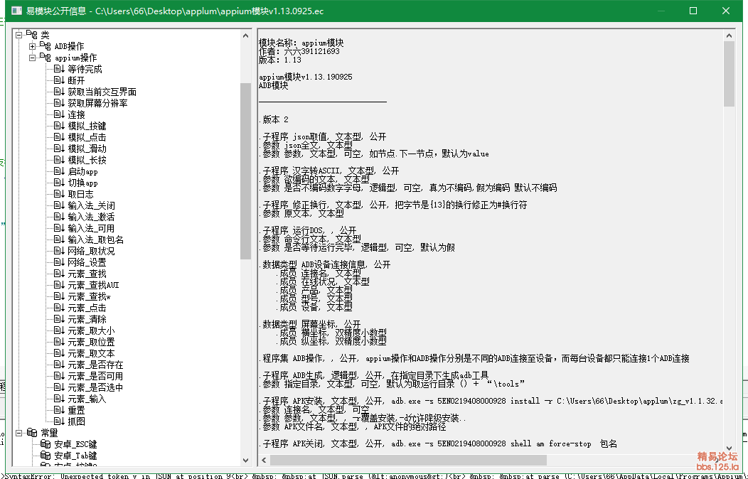Expand the ADB操作 class node

tap(32, 46)
